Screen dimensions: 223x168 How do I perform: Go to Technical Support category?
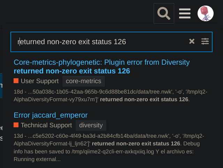pyautogui.click(x=46, y=125)
